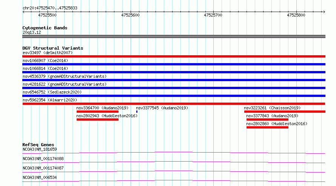Click the chr20:47525470..47525833 region label

coord(50,8)
